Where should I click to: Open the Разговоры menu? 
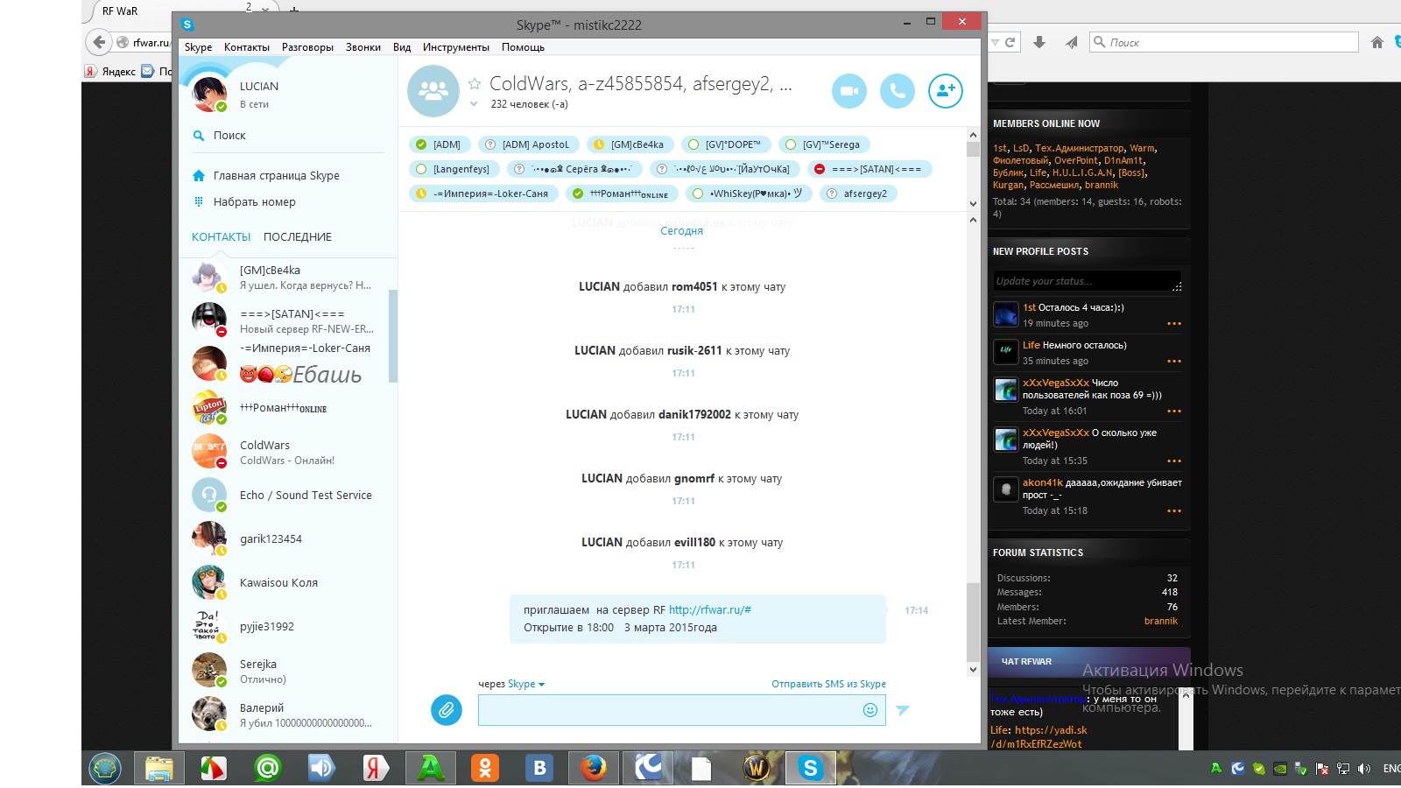[x=307, y=47]
